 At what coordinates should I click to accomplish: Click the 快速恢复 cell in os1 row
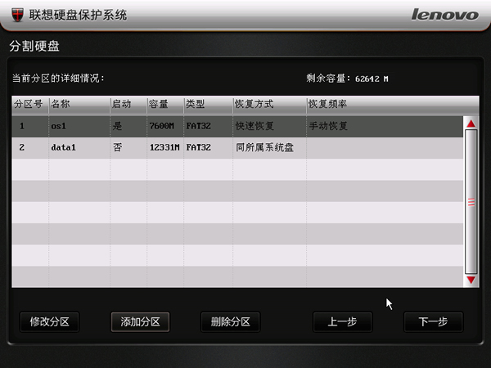click(255, 127)
